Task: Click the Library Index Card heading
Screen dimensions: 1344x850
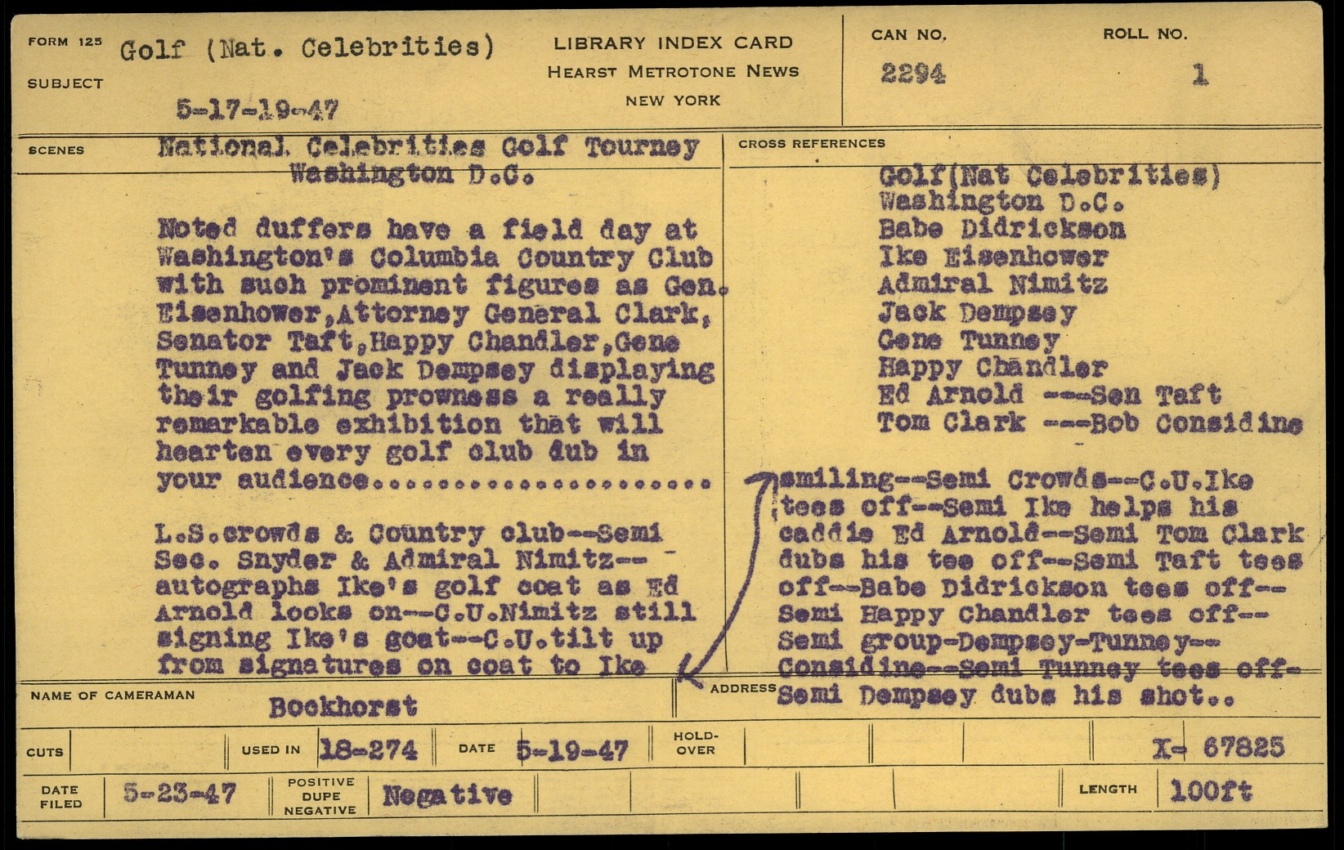Action: 673,42
